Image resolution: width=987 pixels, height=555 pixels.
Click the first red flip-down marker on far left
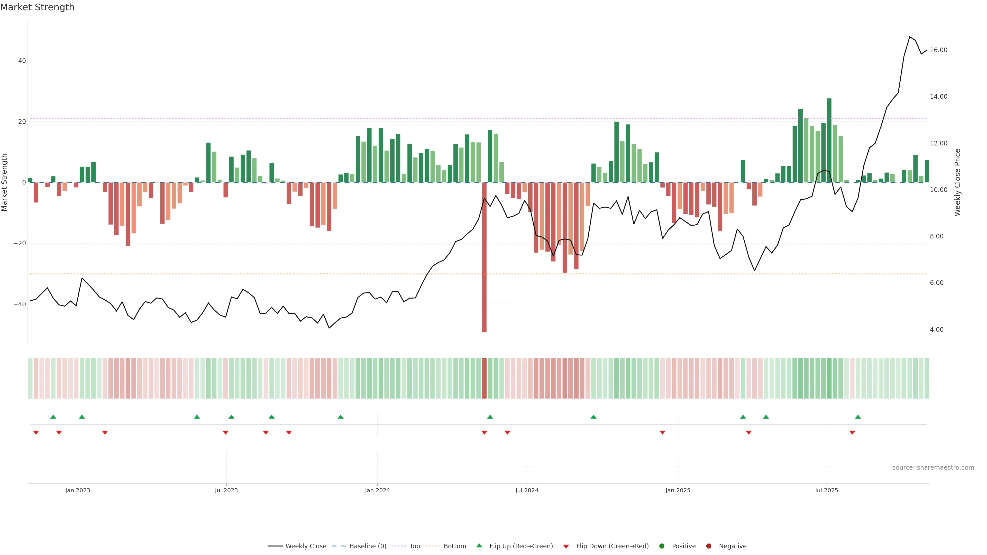(x=36, y=432)
